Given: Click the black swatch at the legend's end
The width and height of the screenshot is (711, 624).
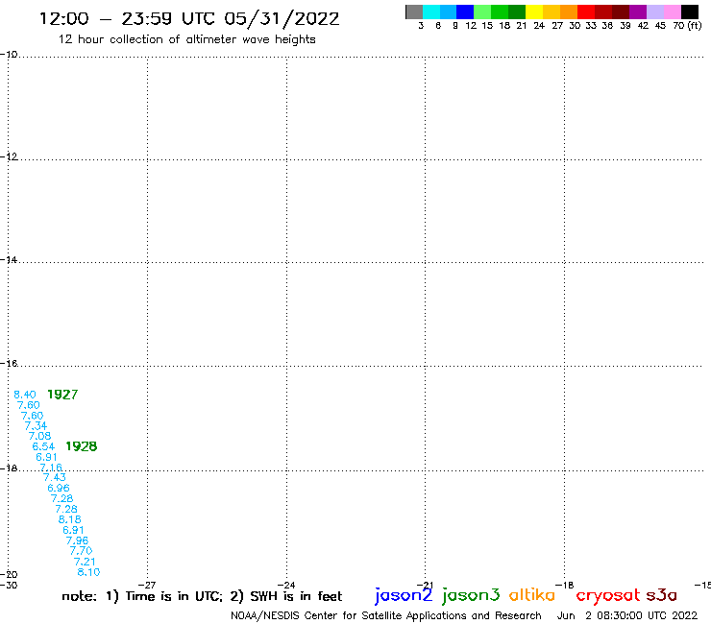Looking at the screenshot, I should (689, 12).
